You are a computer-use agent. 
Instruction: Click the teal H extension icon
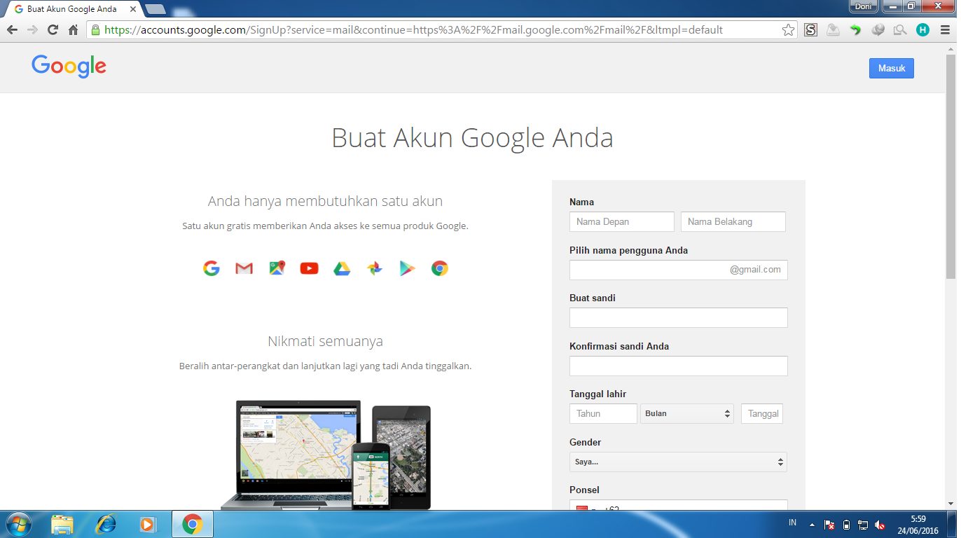pos(922,30)
